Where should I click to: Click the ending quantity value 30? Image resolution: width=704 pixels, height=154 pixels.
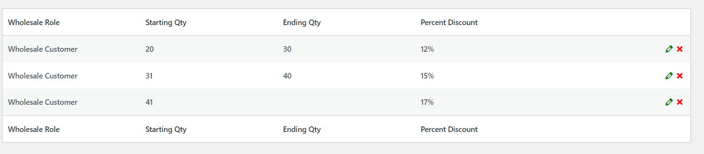(287, 49)
